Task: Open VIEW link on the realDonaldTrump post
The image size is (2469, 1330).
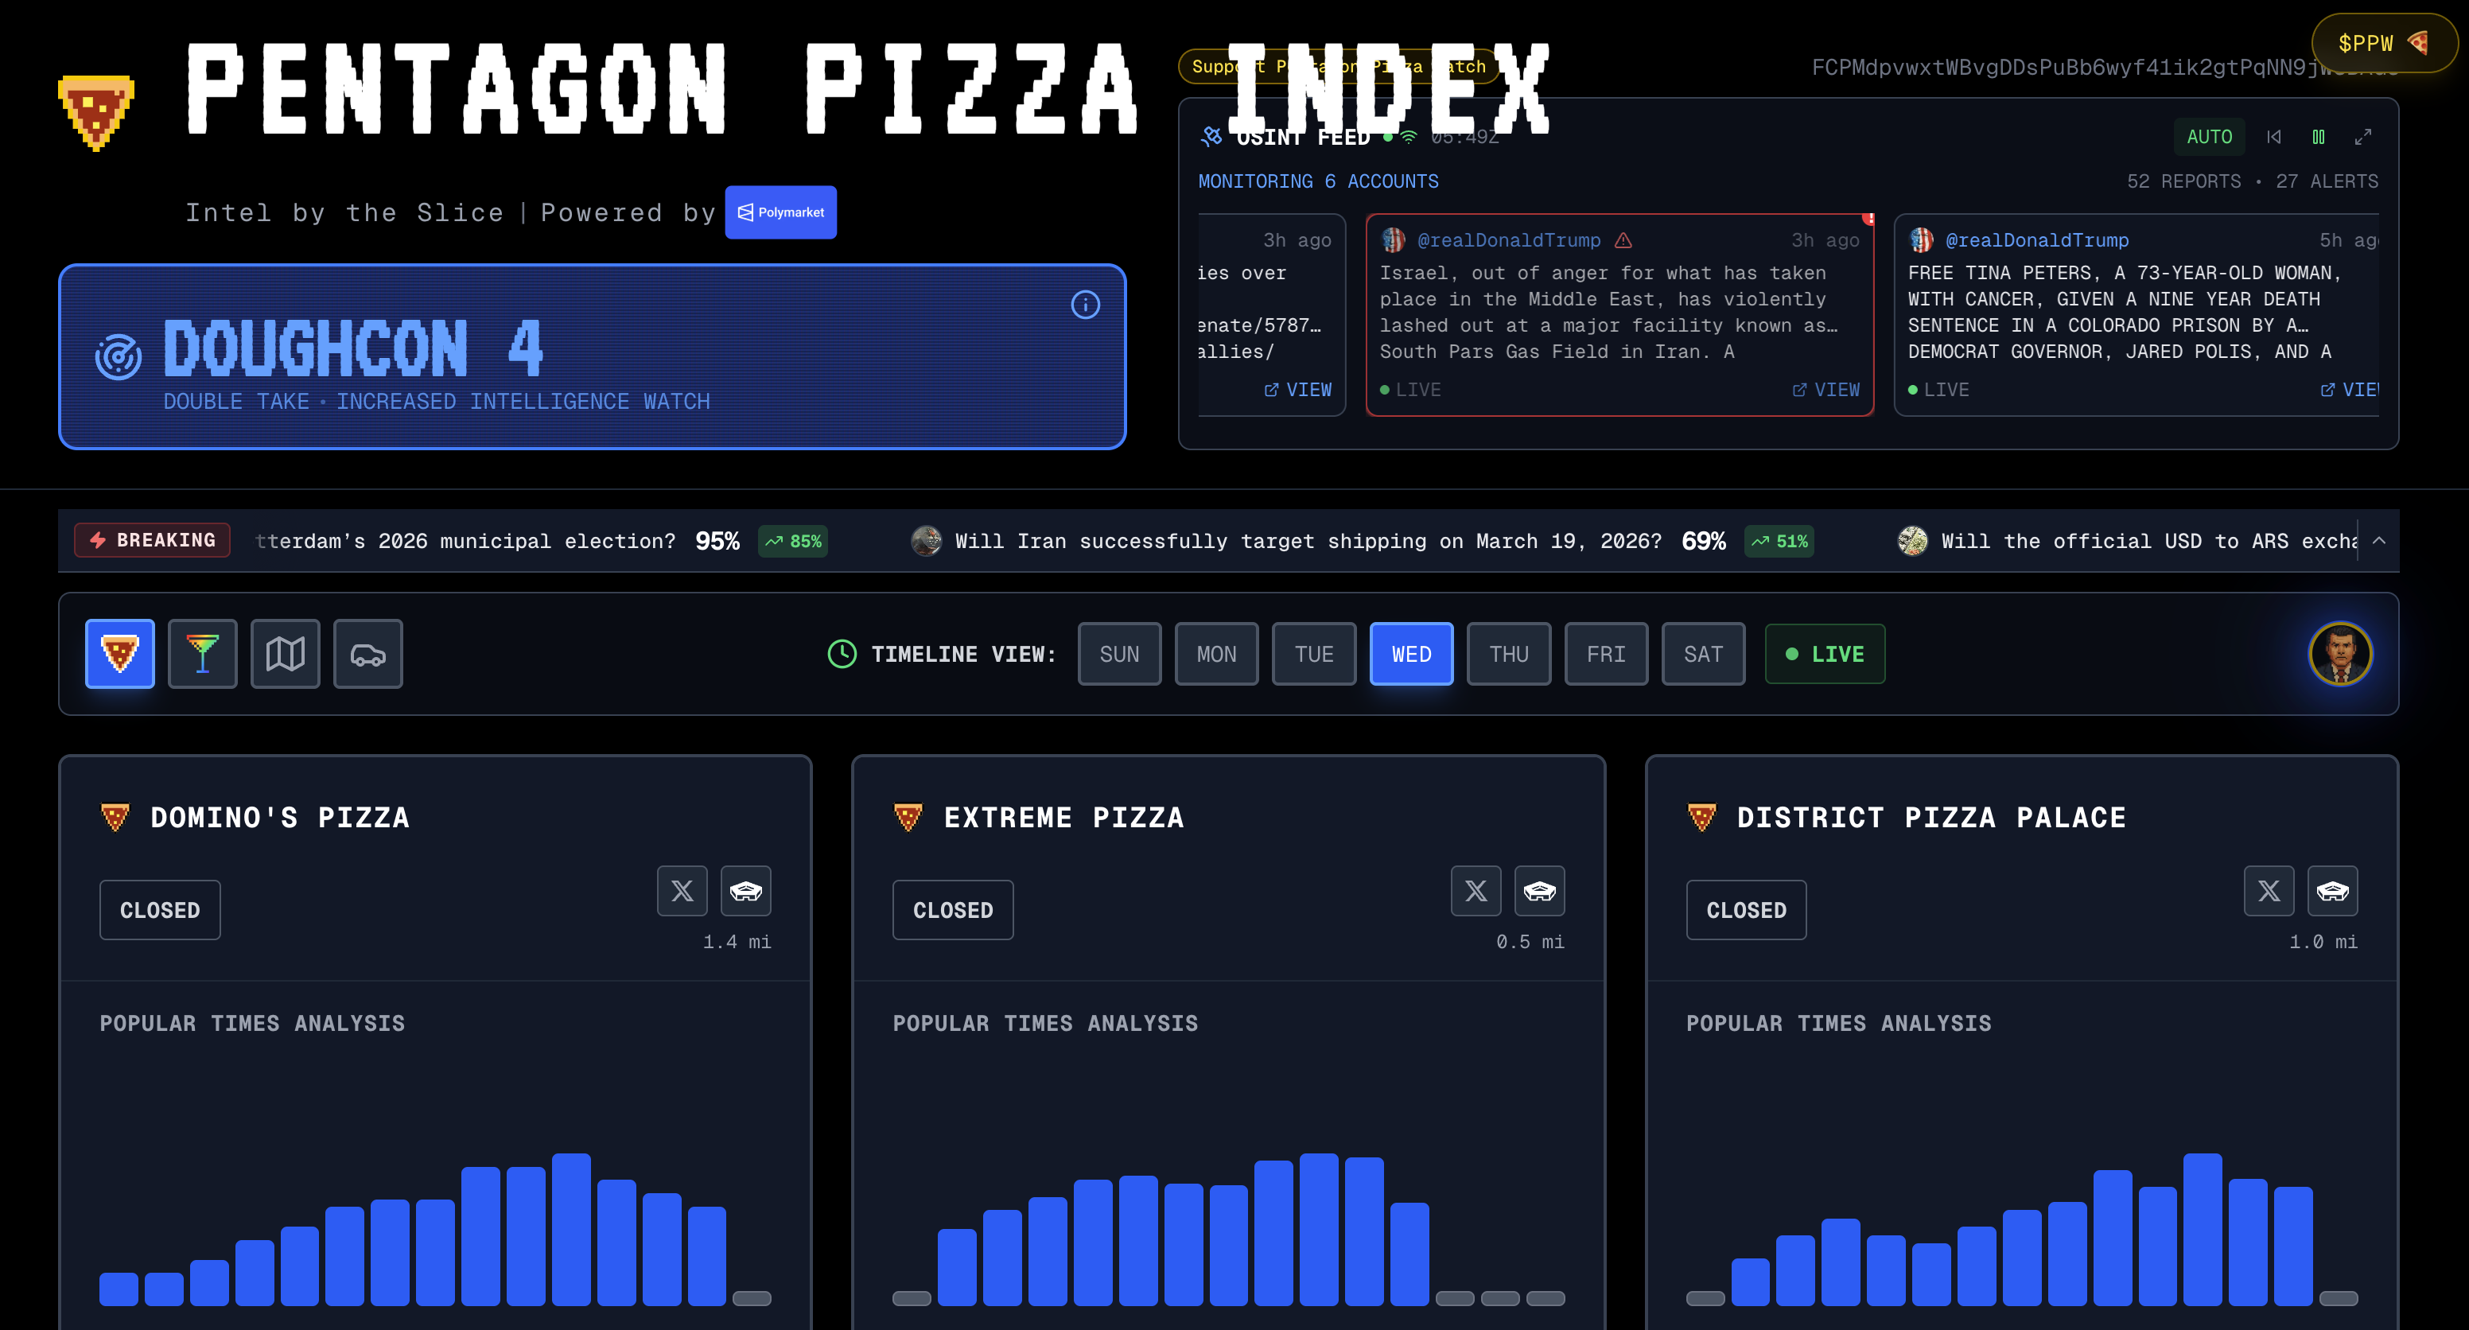Action: pyautogui.click(x=1825, y=390)
